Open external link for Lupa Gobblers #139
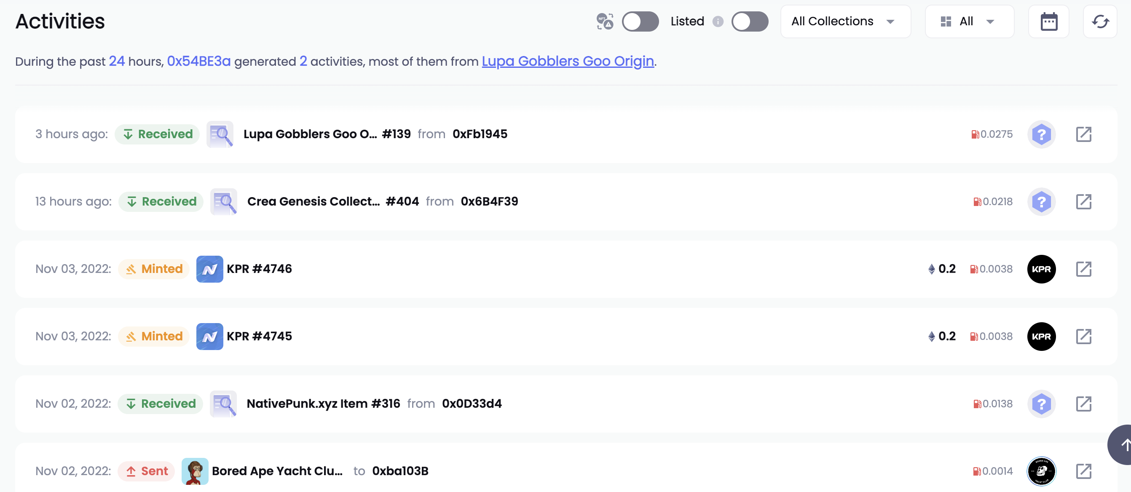The image size is (1131, 492). pyautogui.click(x=1083, y=134)
